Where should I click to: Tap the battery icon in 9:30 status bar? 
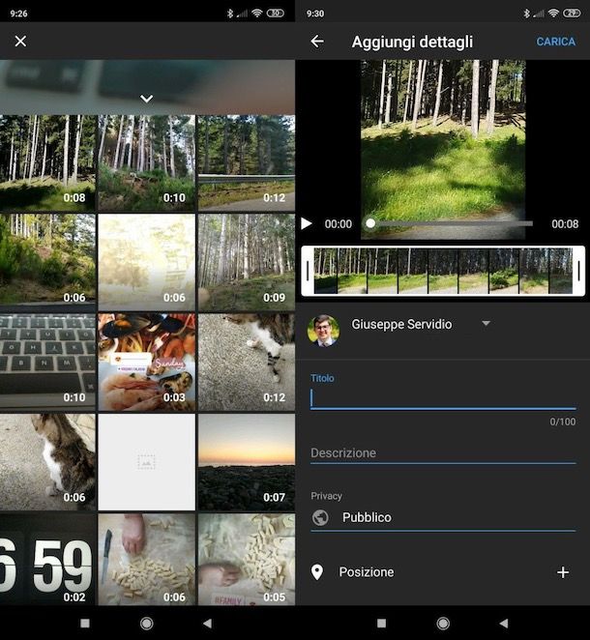(x=572, y=14)
